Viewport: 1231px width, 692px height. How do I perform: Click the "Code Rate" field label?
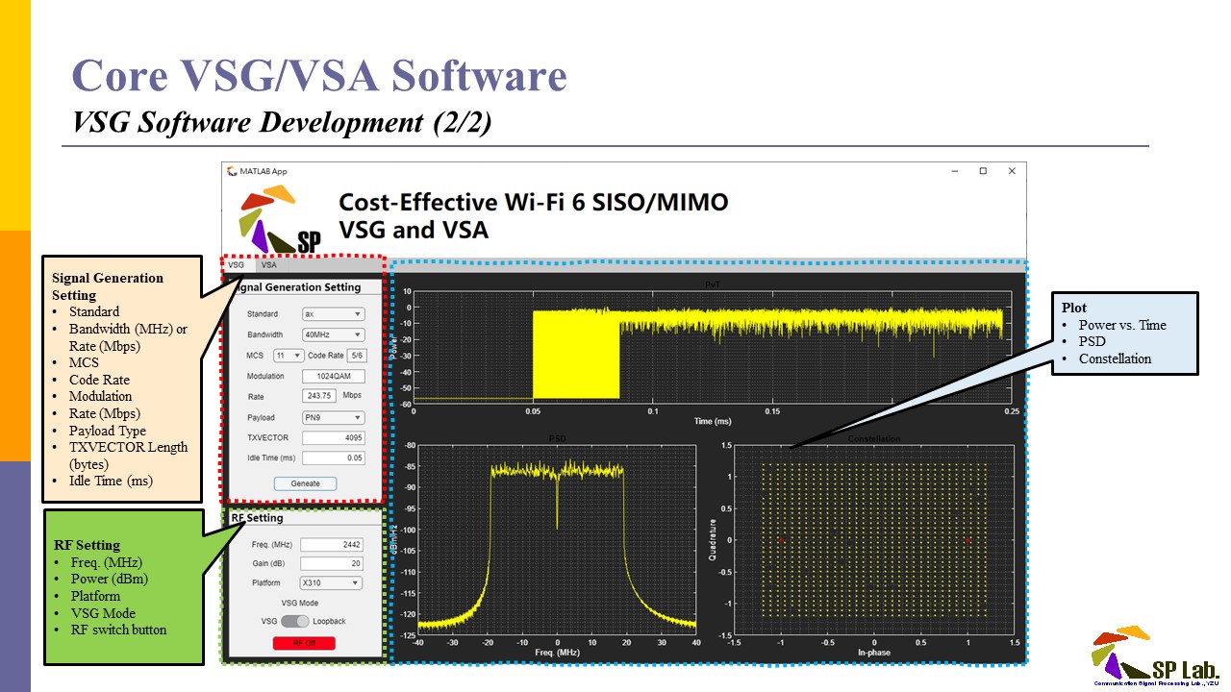point(326,356)
